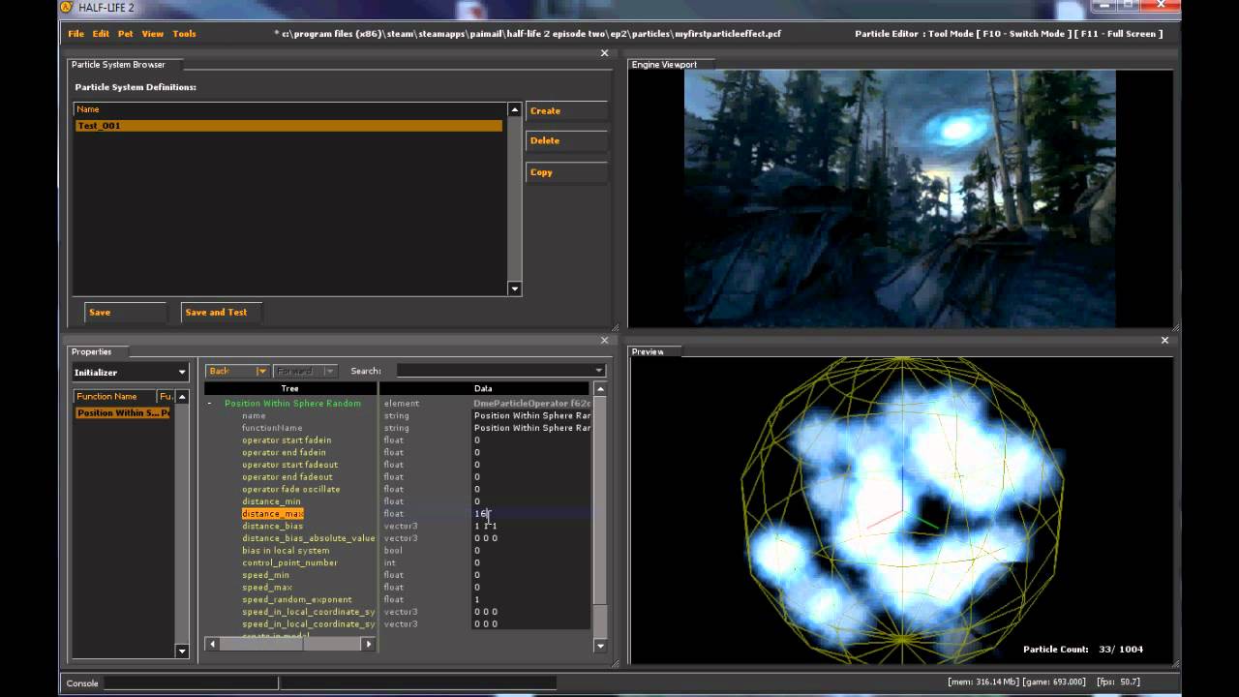
Task: Click the Create button
Action: point(566,110)
